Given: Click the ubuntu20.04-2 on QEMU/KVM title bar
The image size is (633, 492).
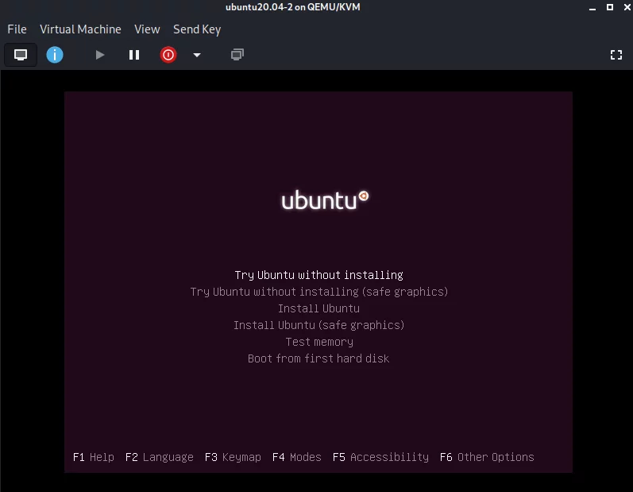Looking at the screenshot, I should [293, 7].
